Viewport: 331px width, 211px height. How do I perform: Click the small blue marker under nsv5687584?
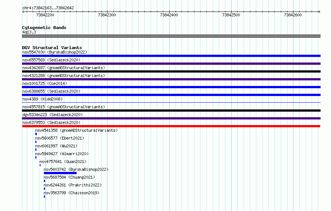click(45, 181)
